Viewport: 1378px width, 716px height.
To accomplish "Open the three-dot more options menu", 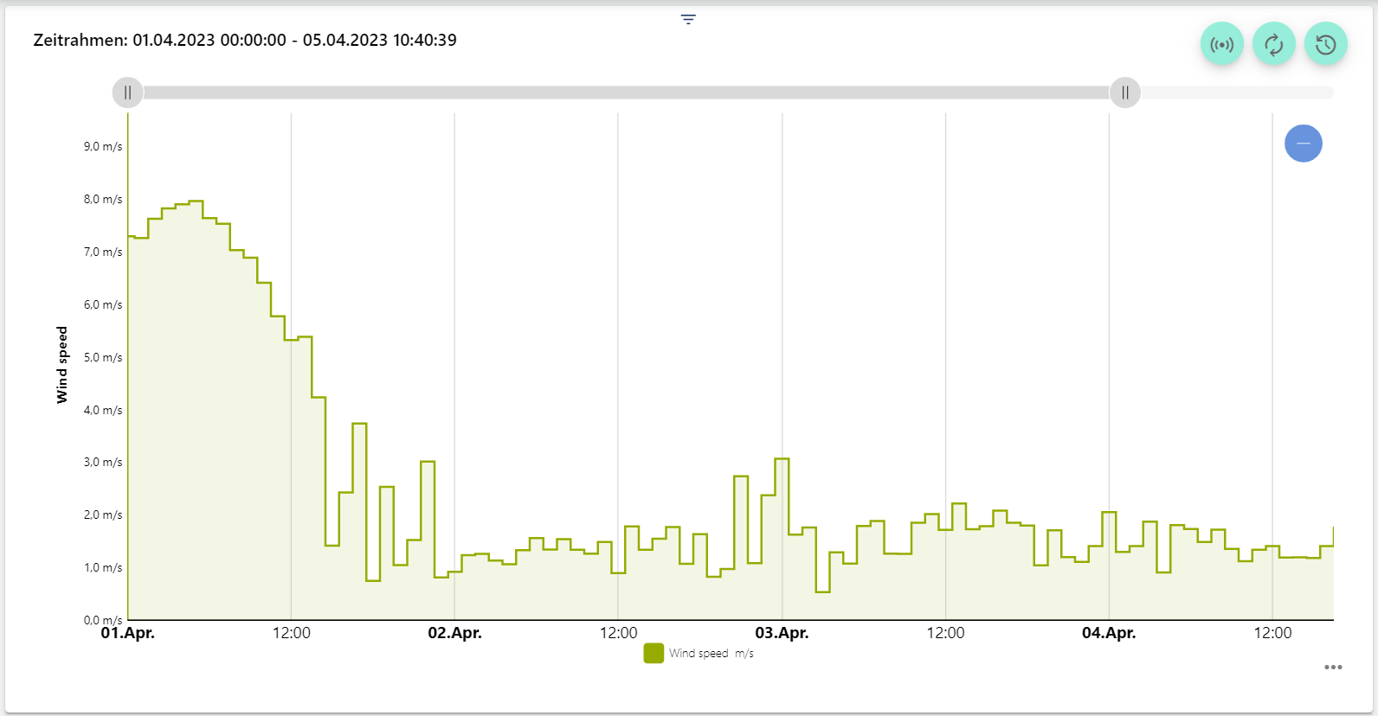I will tap(1333, 668).
